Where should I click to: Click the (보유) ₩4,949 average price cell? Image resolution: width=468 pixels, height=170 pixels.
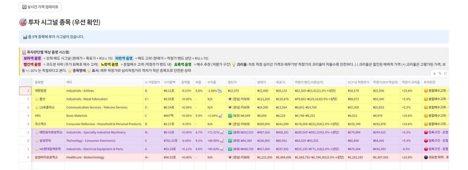click(x=240, y=116)
